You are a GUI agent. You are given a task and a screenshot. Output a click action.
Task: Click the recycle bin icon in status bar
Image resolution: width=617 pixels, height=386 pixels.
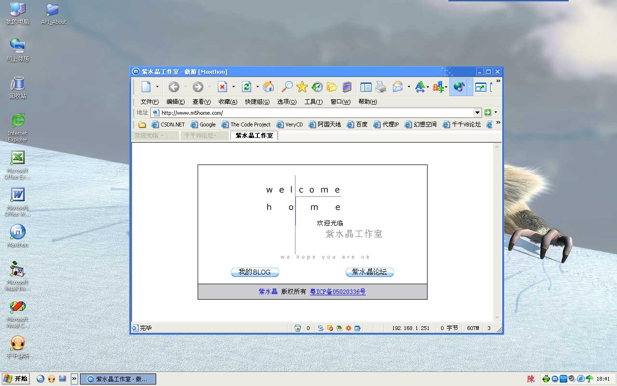pos(298,328)
